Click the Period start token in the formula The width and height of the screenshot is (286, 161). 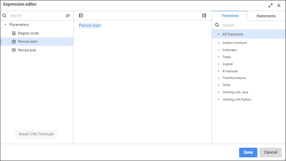coord(90,26)
